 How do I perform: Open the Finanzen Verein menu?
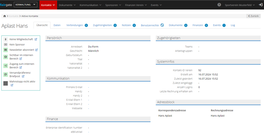click(136, 5)
